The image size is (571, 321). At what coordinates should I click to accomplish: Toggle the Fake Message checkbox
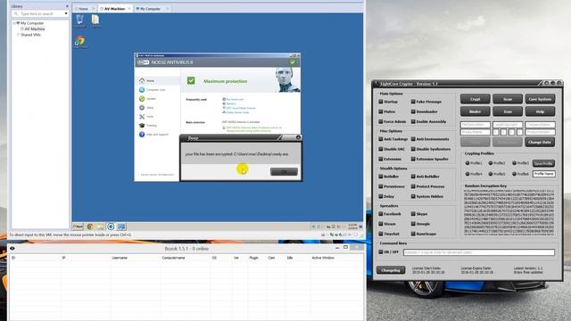(x=413, y=102)
